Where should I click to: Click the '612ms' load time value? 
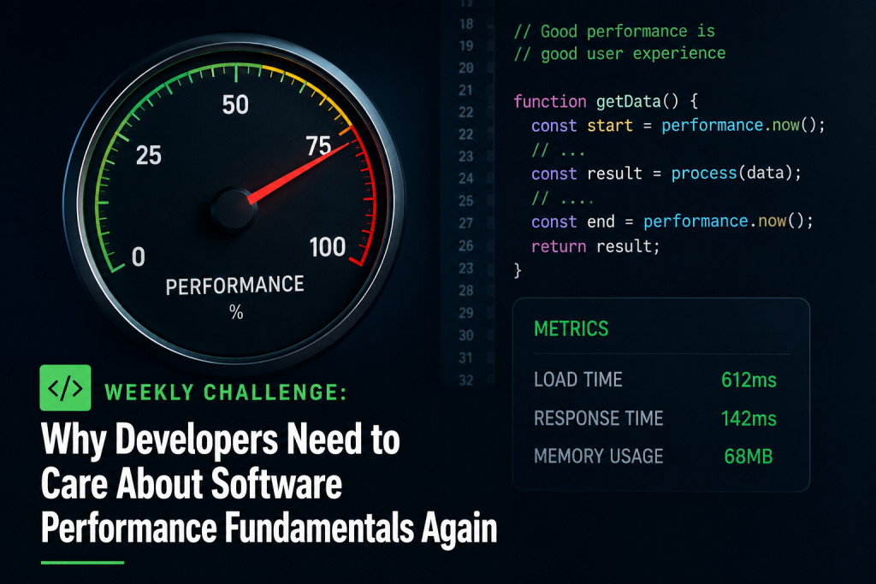point(749,380)
